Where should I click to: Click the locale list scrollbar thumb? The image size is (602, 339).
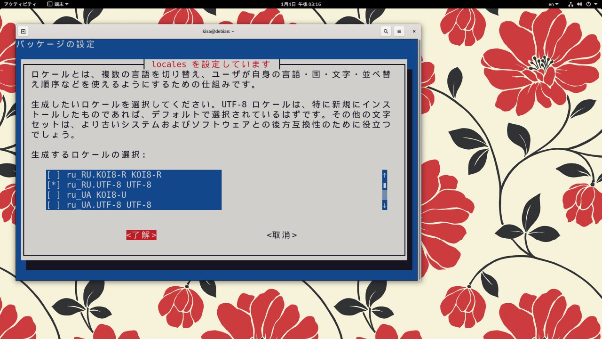385,185
